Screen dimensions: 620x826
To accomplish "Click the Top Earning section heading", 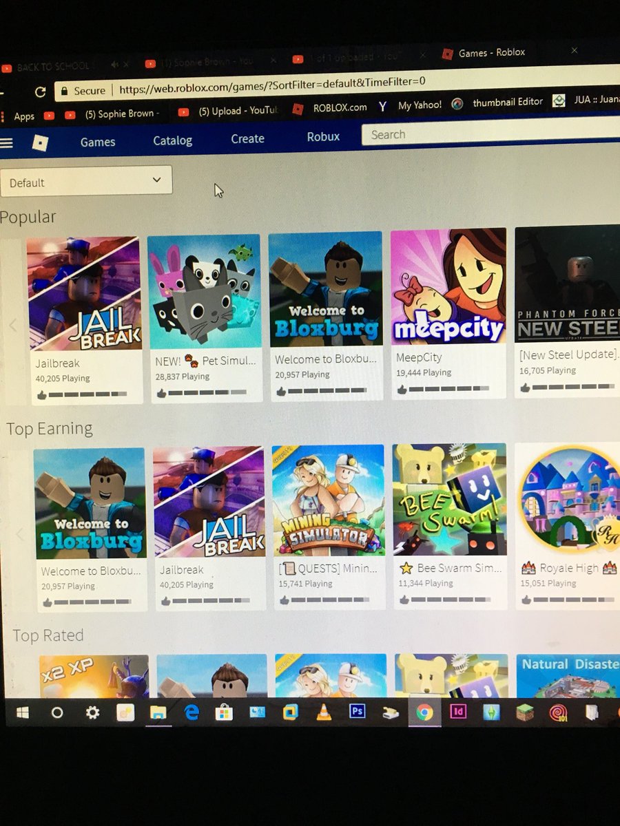I will [x=50, y=428].
